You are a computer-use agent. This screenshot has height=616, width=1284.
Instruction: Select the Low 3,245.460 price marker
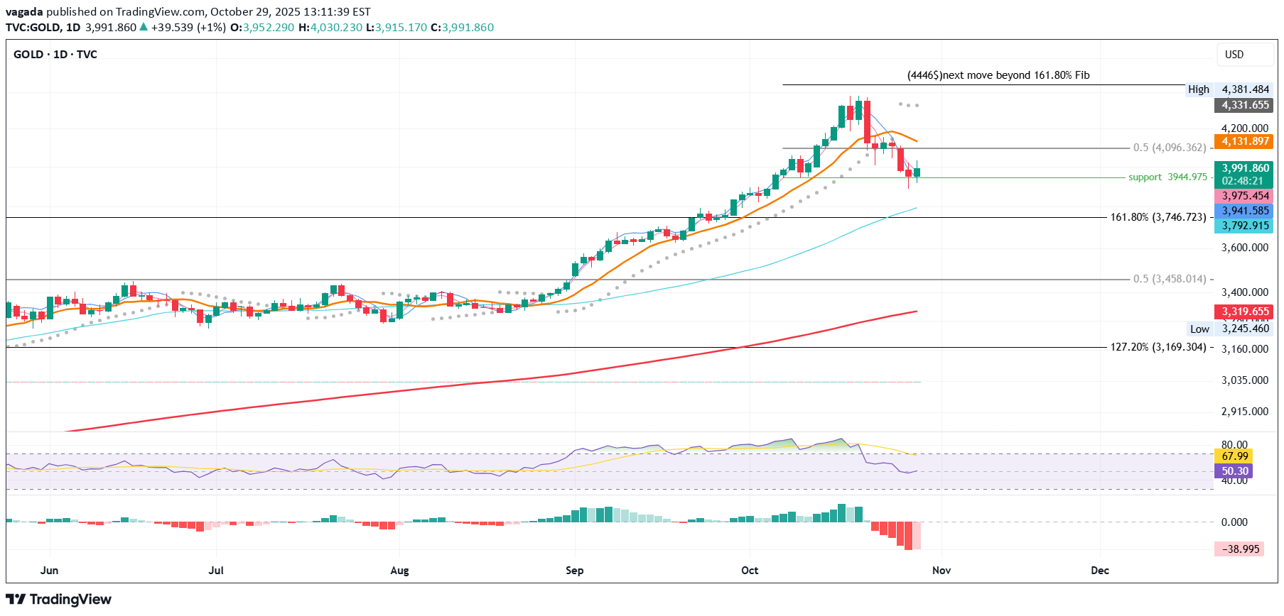pyautogui.click(x=1245, y=329)
